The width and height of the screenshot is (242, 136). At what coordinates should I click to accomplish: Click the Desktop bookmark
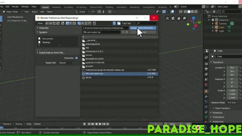(46, 42)
